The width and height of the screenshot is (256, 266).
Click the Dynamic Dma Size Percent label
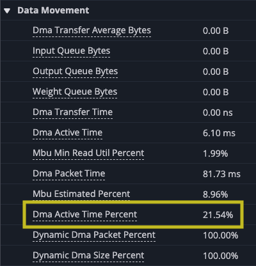pos(88,256)
